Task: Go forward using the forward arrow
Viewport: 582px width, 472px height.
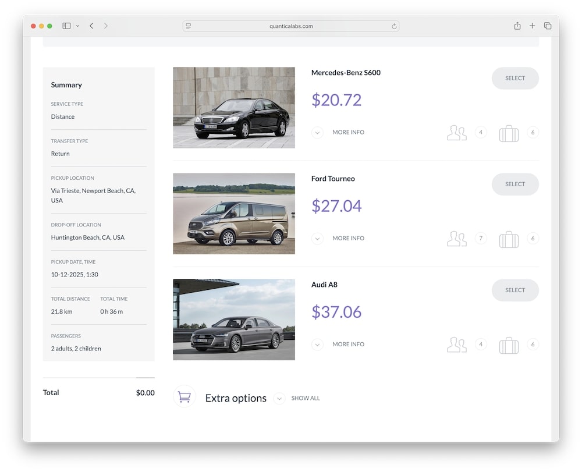Action: [x=106, y=26]
